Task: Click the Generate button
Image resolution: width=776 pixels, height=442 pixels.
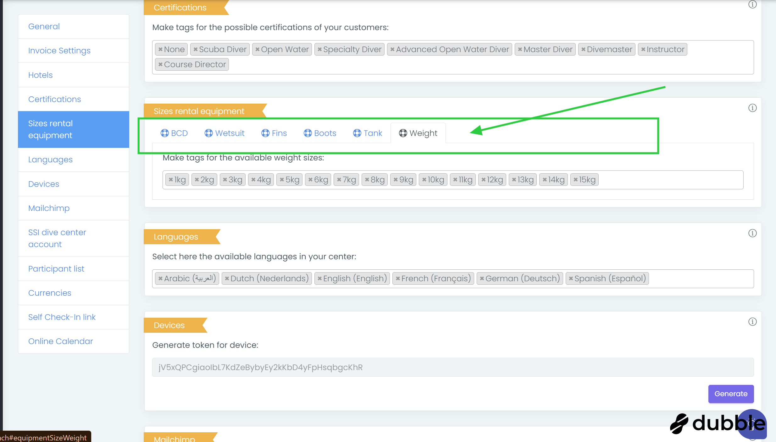Action: [731, 394]
